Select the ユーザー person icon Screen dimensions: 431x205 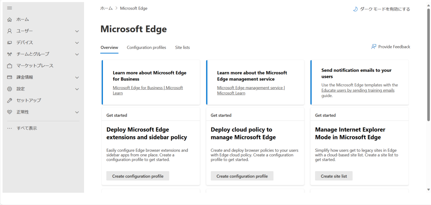[10, 31]
